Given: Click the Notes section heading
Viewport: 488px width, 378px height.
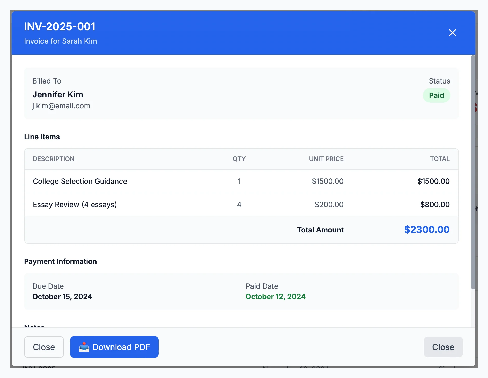Looking at the screenshot, I should click(34, 326).
